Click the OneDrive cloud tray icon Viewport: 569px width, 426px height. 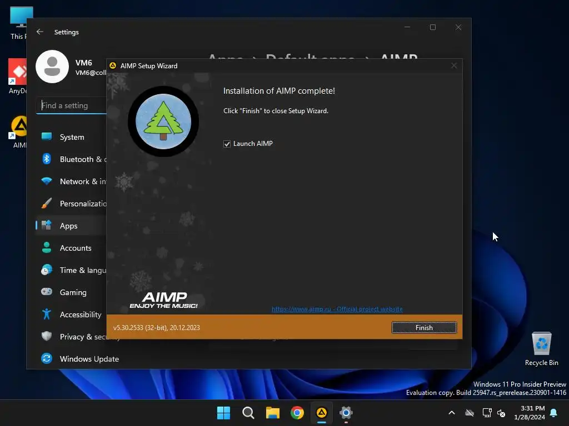pyautogui.click(x=470, y=413)
